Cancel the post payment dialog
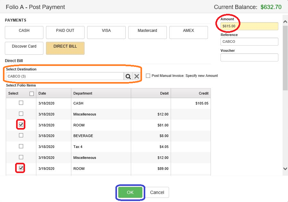 (157, 192)
